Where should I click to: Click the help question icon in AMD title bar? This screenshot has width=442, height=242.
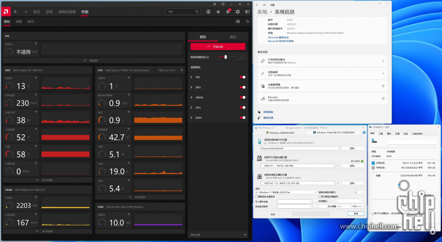tap(223, 4)
